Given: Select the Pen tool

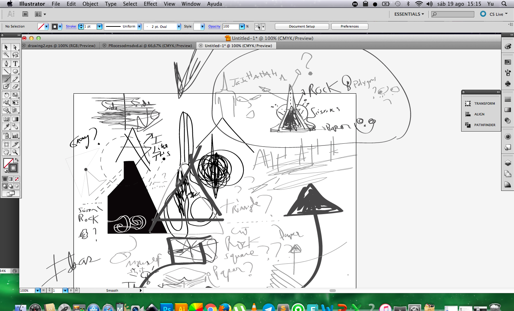Looking at the screenshot, I should [x=6, y=64].
